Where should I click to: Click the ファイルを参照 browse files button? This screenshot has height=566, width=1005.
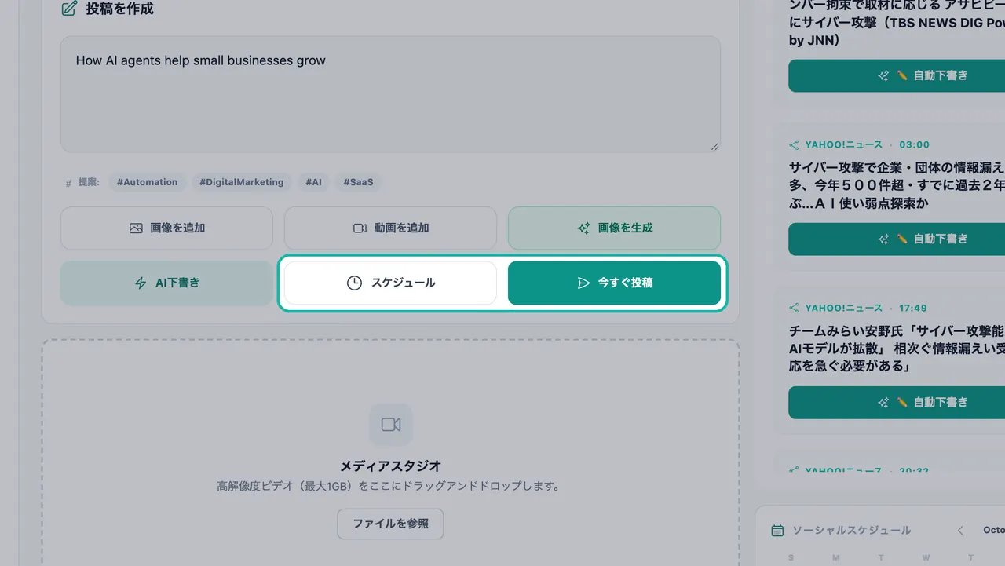390,524
